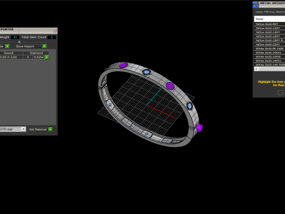285x214 pixels.
Task: Click the Calculate button in Metal Weight
Action: pos(281,93)
